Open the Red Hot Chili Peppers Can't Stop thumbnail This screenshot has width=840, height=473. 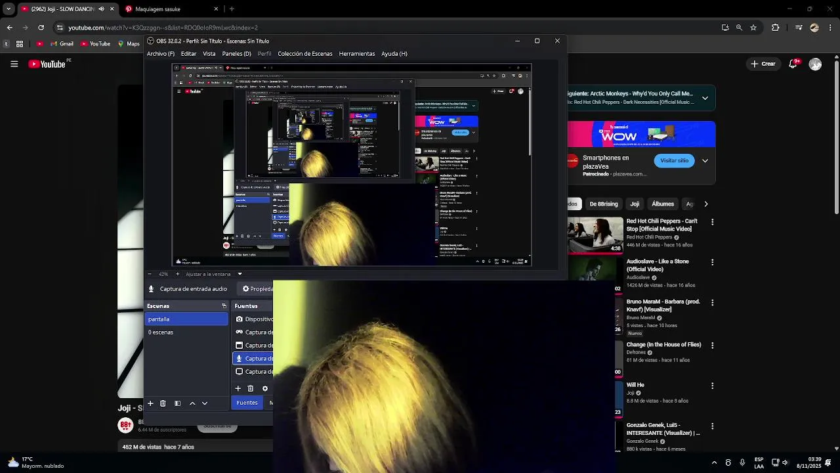(595, 235)
